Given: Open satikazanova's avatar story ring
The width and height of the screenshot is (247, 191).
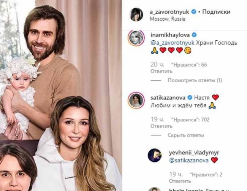Looking at the screenshot, I should [136, 100].
